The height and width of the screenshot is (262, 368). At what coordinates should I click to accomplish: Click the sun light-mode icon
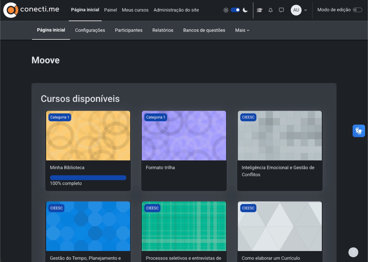pyautogui.click(x=226, y=10)
